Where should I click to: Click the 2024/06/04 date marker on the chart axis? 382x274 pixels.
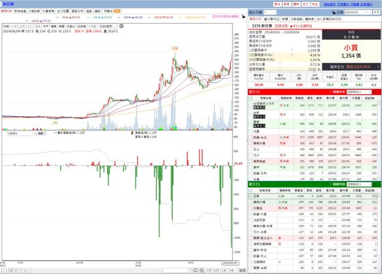point(230,263)
